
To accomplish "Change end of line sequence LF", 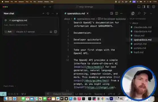I will tap(119, 94).
